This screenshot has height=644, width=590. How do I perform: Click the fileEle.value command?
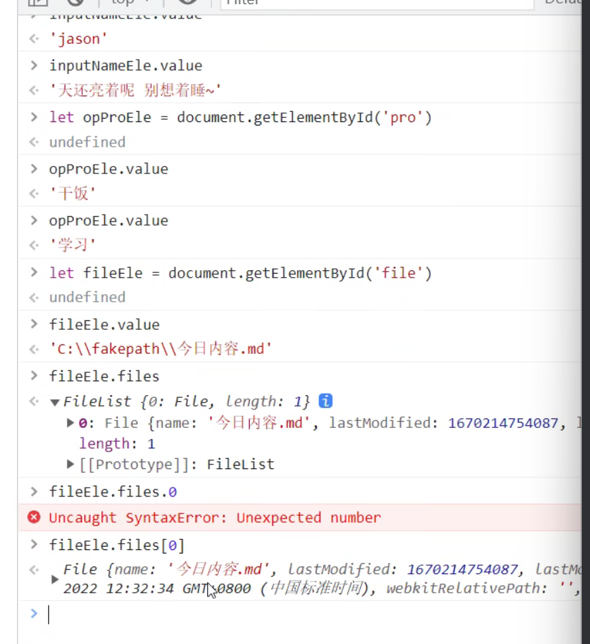tap(104, 325)
